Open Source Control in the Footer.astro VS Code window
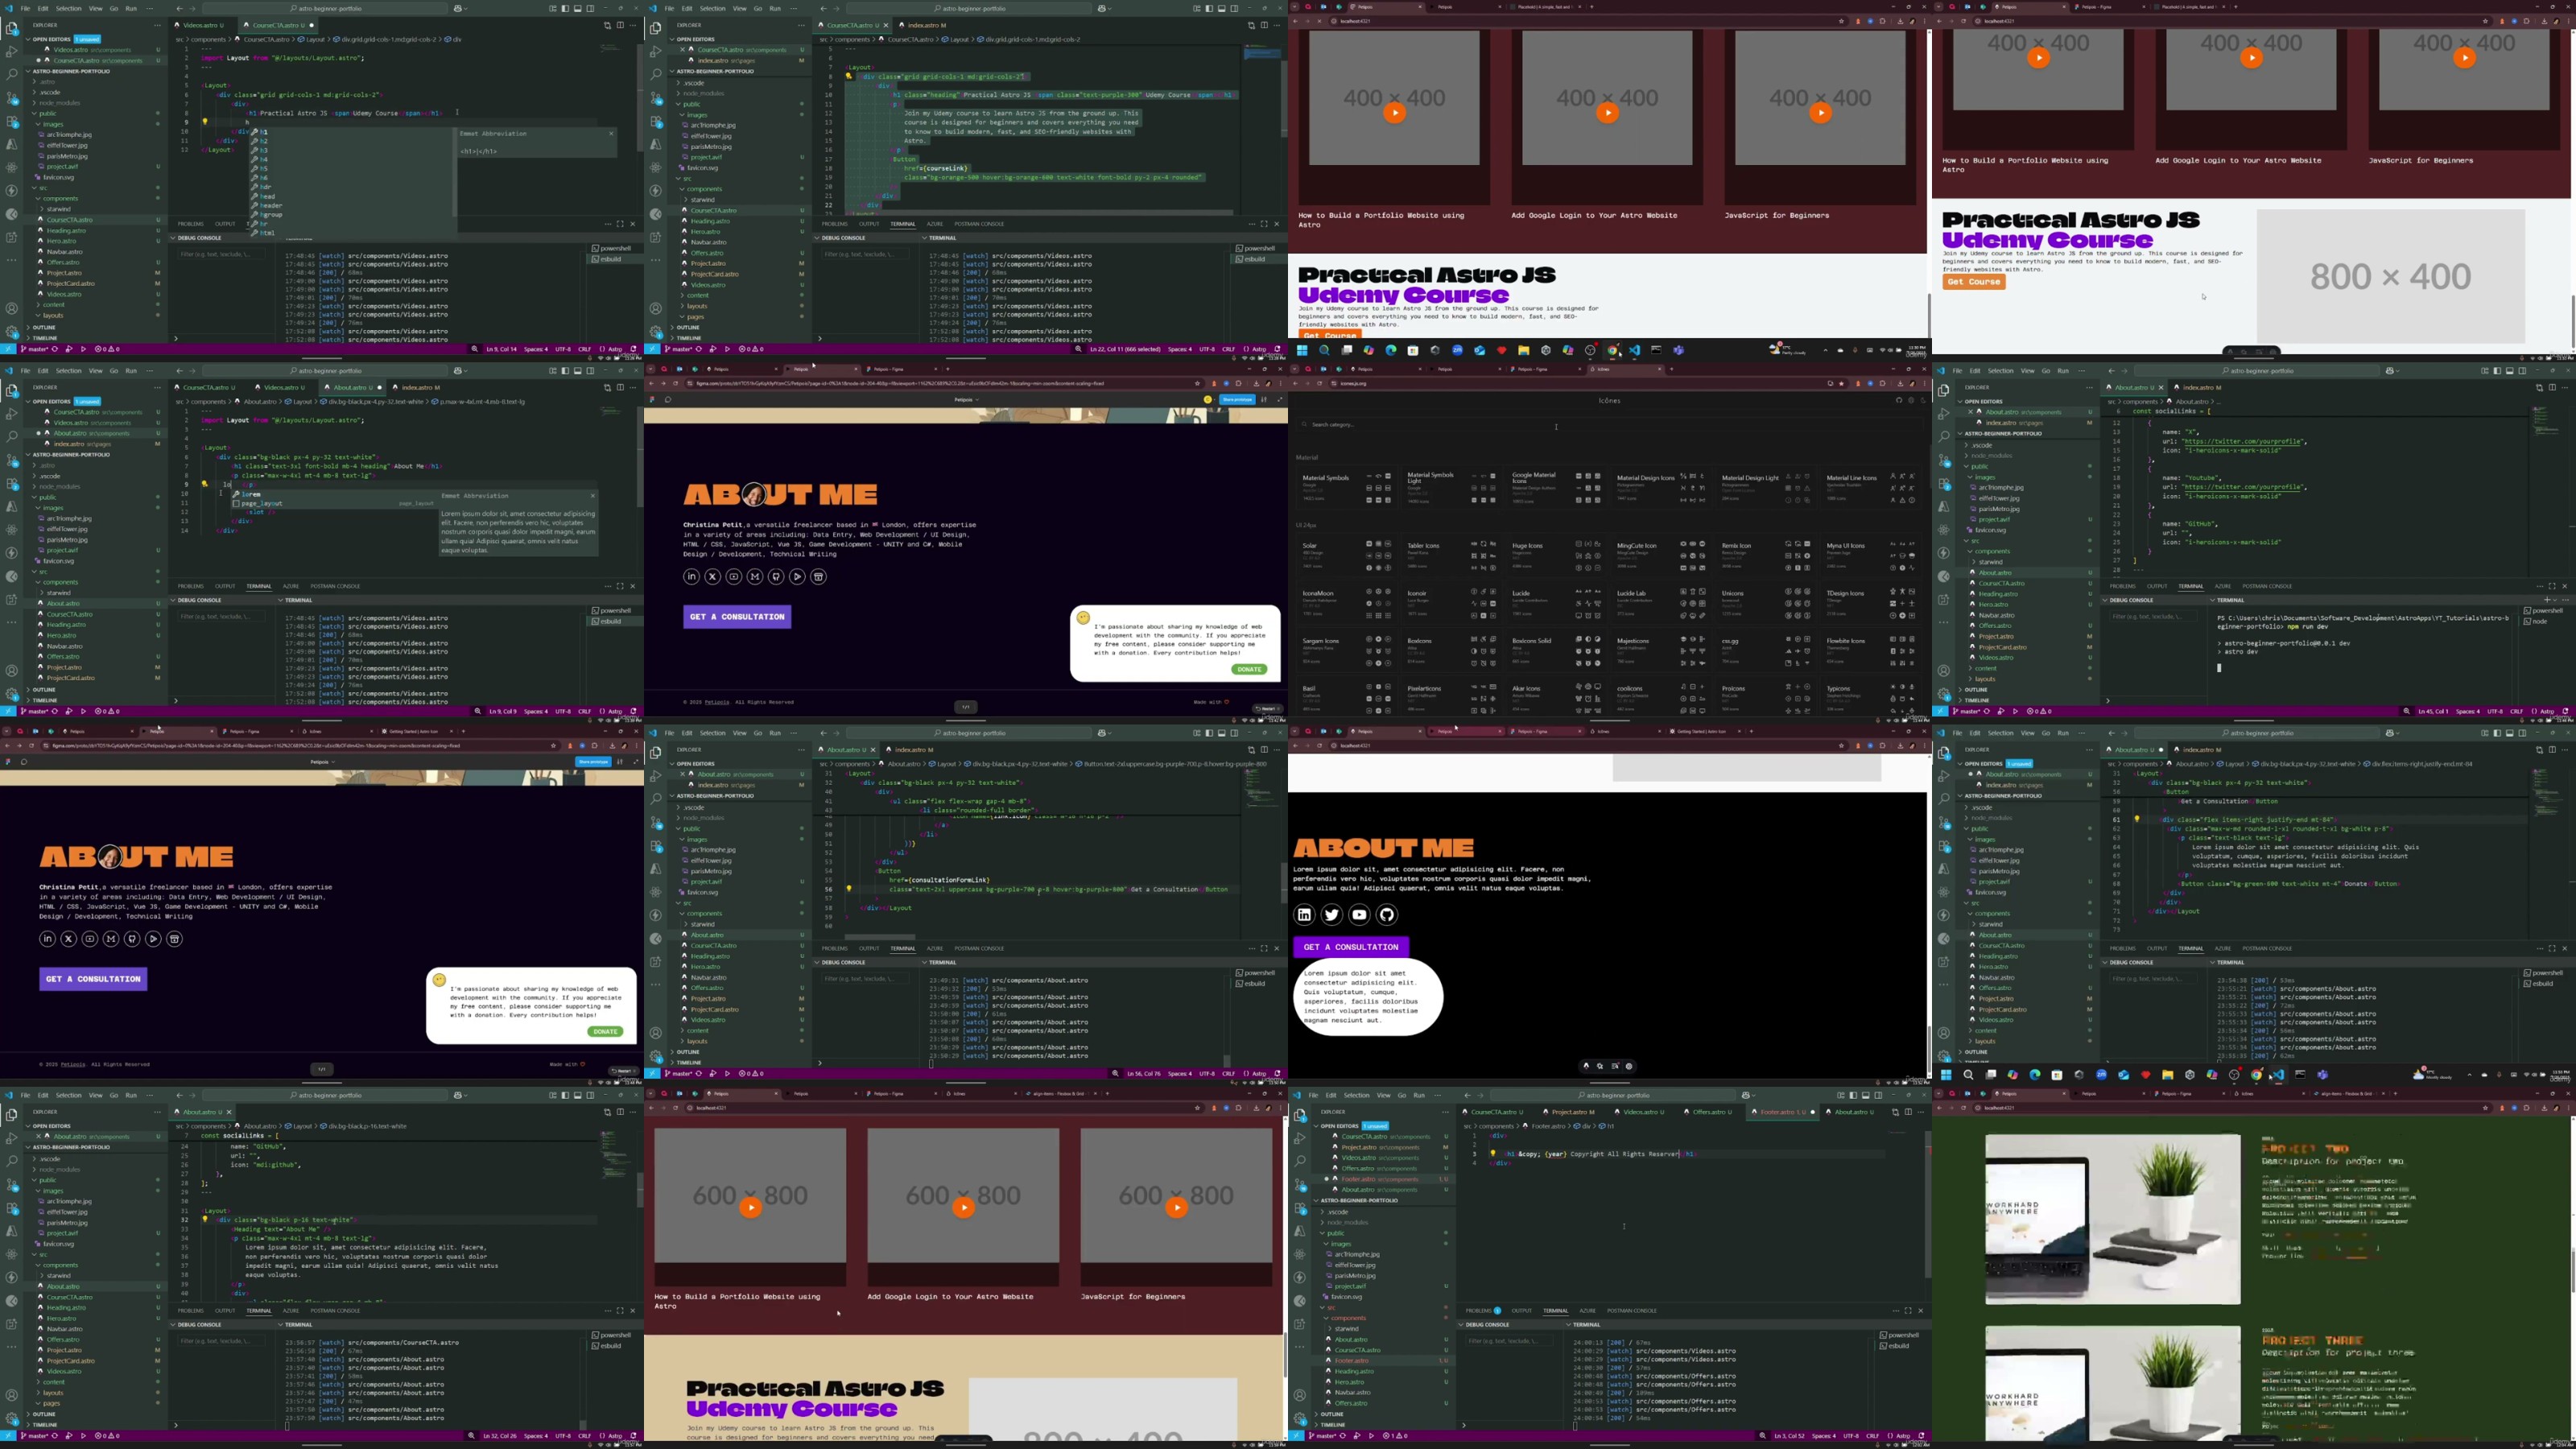This screenshot has width=2576, height=1449. (x=1300, y=1185)
